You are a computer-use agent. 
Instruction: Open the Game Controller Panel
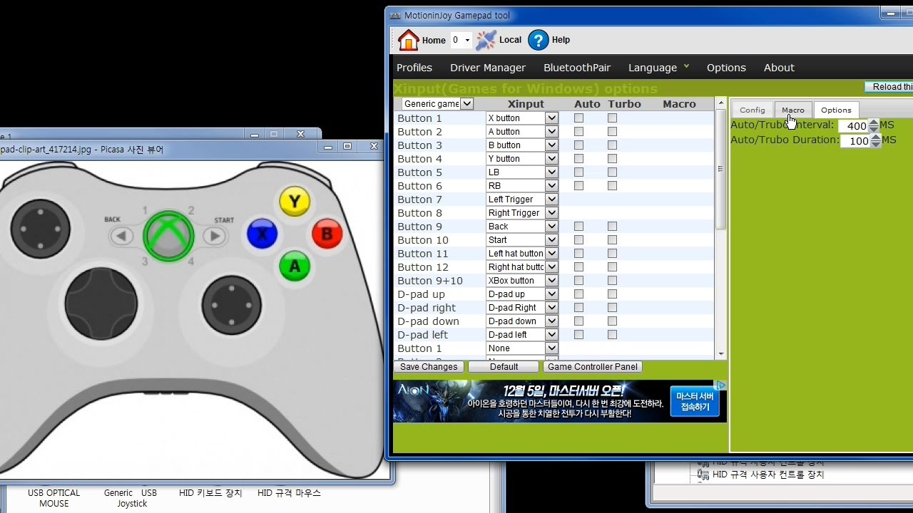point(592,367)
